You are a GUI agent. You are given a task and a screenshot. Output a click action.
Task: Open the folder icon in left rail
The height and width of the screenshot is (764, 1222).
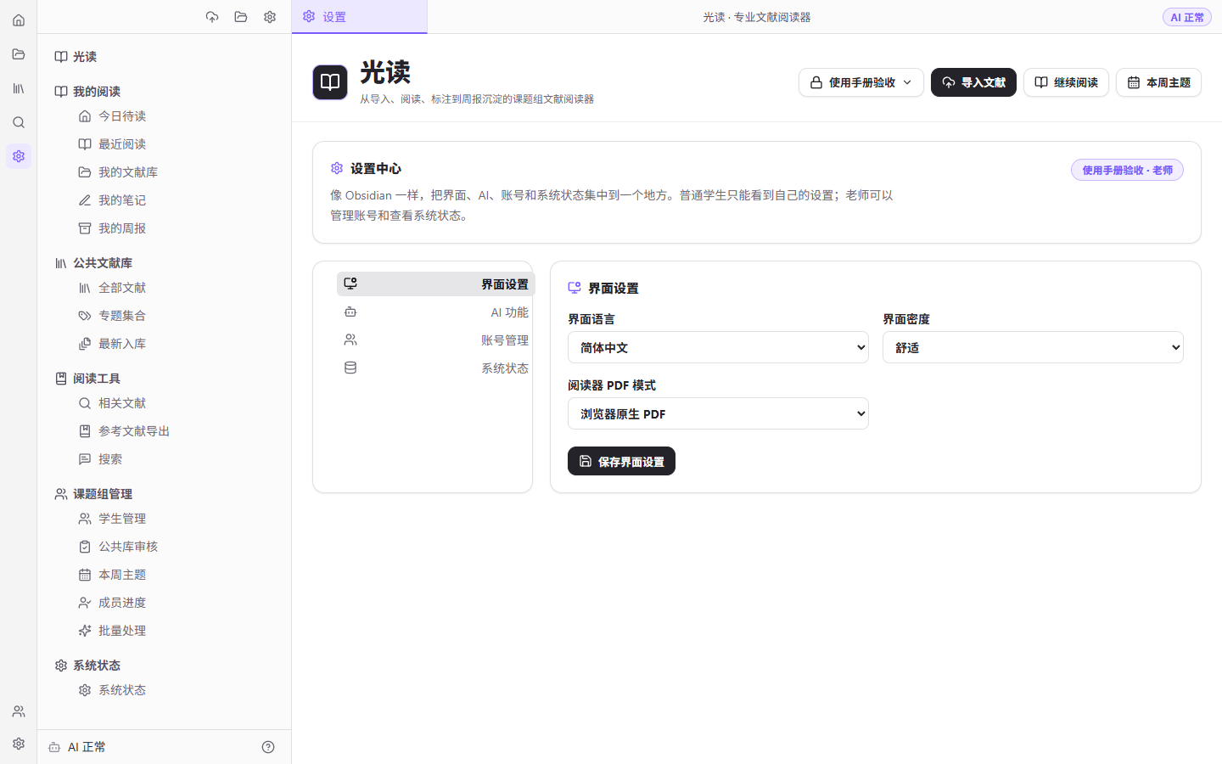pyautogui.click(x=19, y=54)
